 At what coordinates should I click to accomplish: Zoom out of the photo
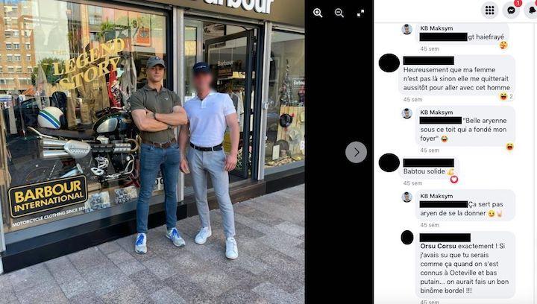[x=339, y=13]
